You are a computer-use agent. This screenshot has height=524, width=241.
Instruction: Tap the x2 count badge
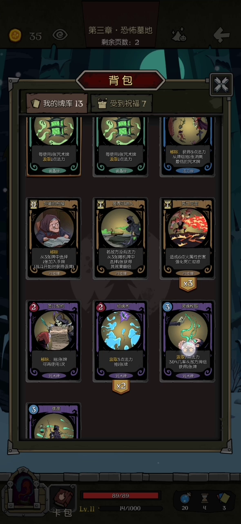121,386
